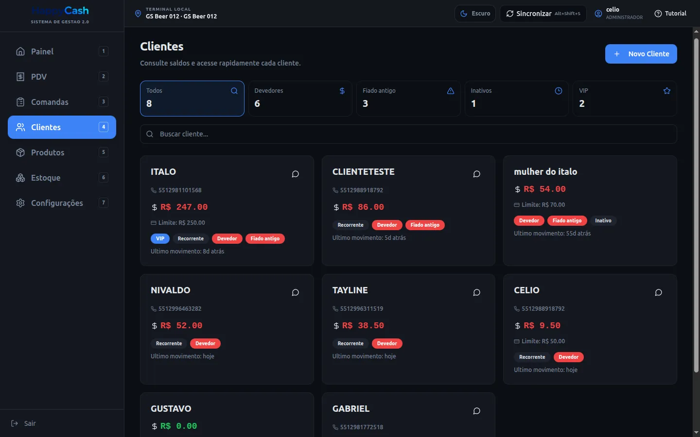
Task: Click the R$ 38.50 balance on TAYLINE
Action: [363, 325]
